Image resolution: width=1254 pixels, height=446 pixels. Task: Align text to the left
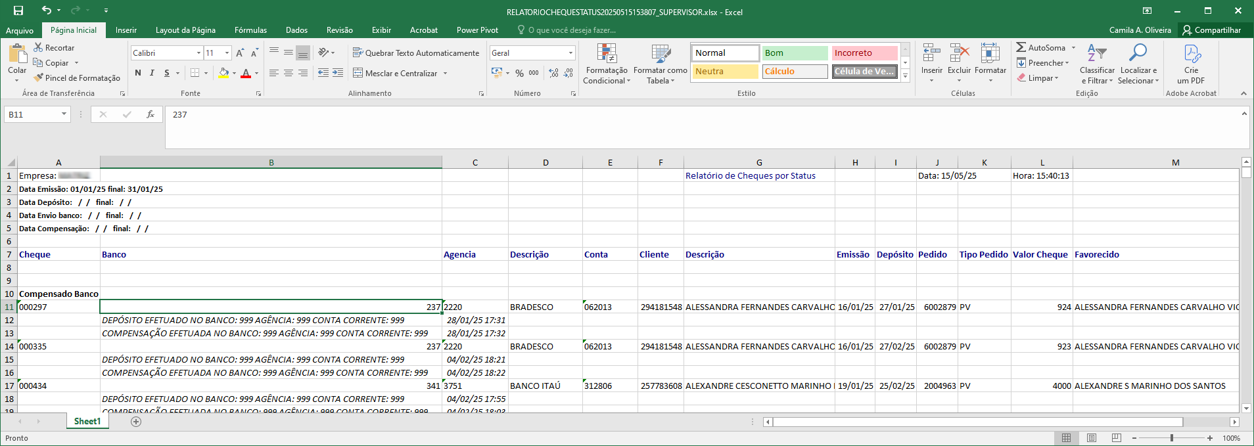pyautogui.click(x=274, y=73)
